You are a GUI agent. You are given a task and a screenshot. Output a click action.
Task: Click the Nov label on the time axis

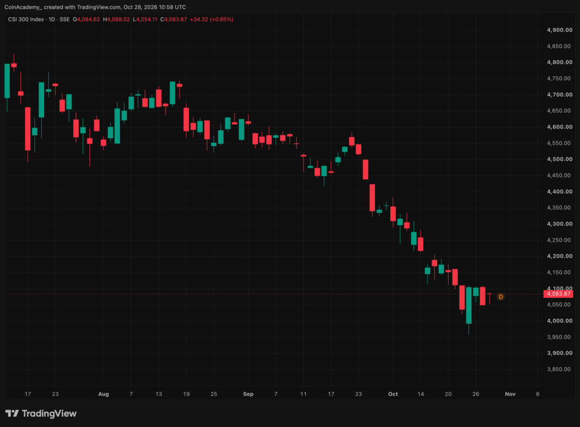click(510, 394)
